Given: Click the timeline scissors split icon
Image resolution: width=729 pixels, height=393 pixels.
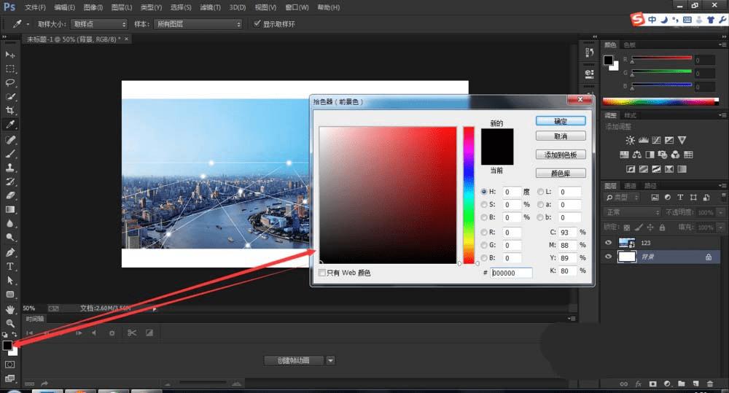Looking at the screenshot, I should [x=132, y=332].
